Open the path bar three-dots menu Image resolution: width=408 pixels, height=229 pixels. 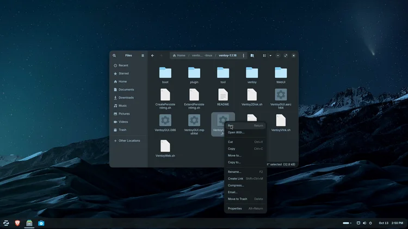tap(244, 55)
